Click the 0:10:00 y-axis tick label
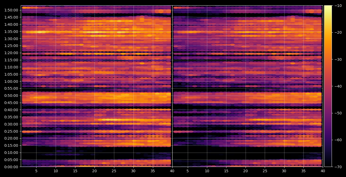Screen dimensions: 346x177 click(x=11, y=153)
